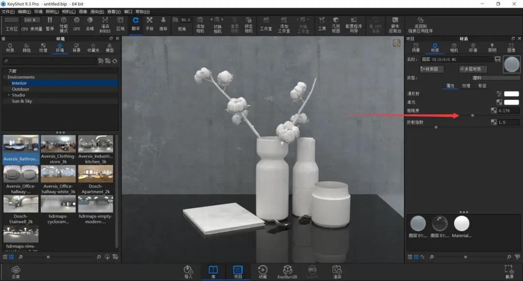This screenshot has height=281, width=523.
Task: Open the 渲染 menu in menu bar
Action: click(97, 12)
